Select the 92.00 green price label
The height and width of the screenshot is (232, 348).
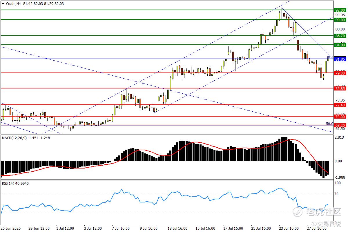(x=340, y=10)
